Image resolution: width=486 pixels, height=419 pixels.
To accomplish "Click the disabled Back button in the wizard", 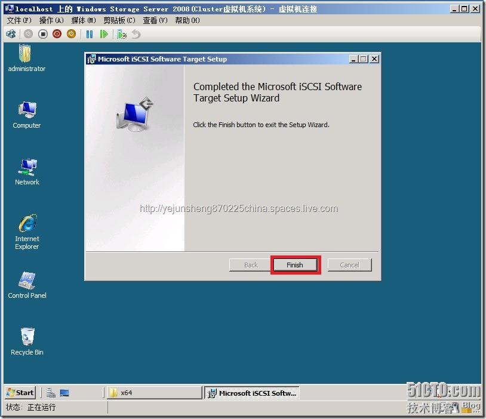I will [x=251, y=265].
